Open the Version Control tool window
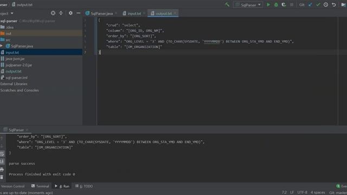The image size is (347, 195). 12,186
